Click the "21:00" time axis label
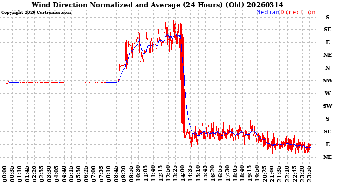The height and width of the screenshot is (184, 340). pyautogui.click(x=272, y=174)
